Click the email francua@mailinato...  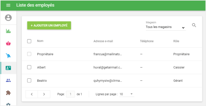(108, 54)
